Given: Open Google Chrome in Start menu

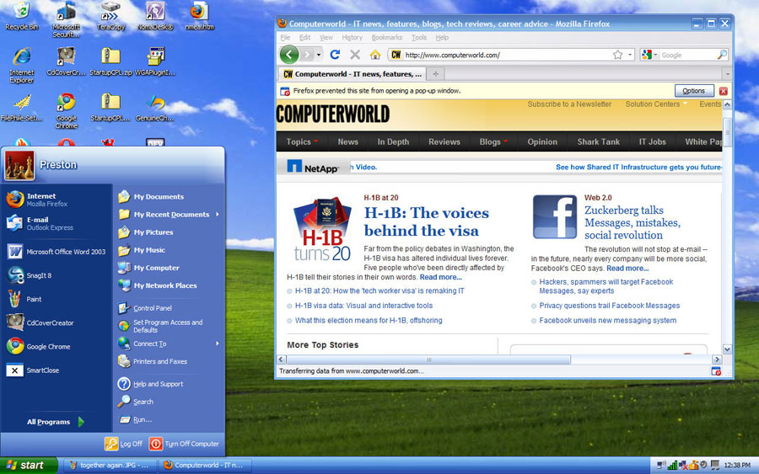Looking at the screenshot, I should [x=48, y=347].
